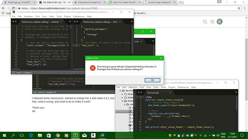Click the User pane vertical scrollbar
Image resolution: width=248 pixels, height=139 pixels.
coord(132,40)
